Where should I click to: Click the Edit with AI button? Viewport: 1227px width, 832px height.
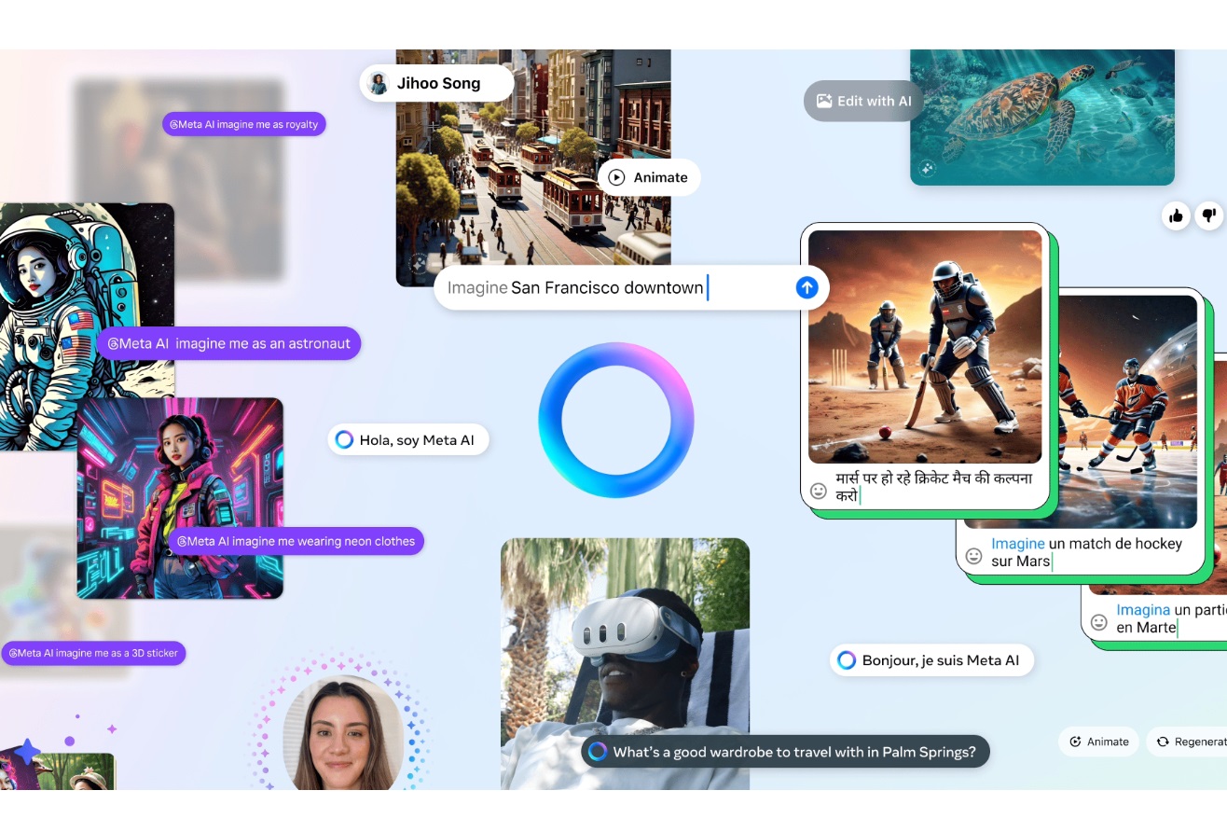[863, 101]
